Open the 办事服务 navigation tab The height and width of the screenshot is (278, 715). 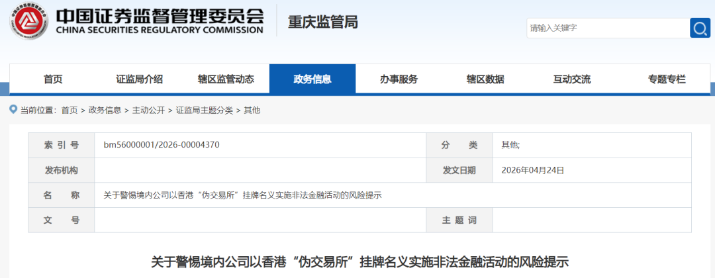click(399, 79)
